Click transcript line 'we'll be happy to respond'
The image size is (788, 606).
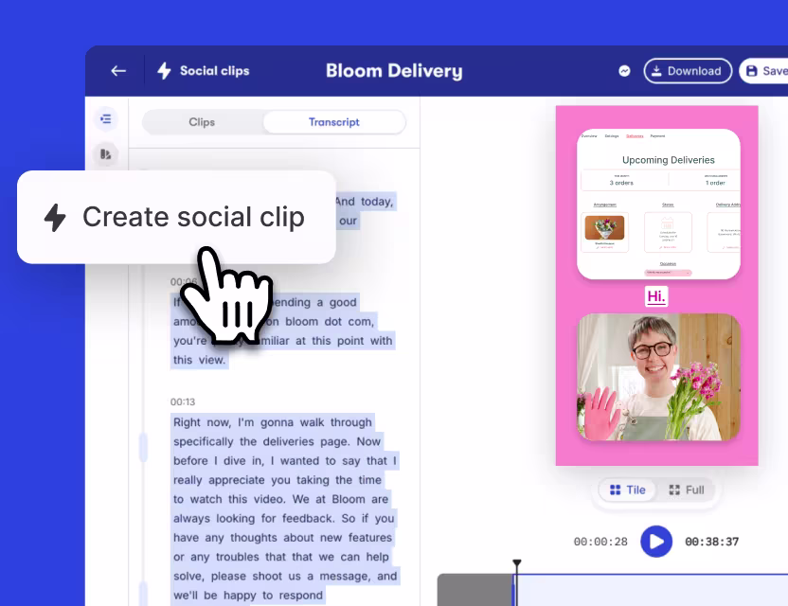coord(248,596)
